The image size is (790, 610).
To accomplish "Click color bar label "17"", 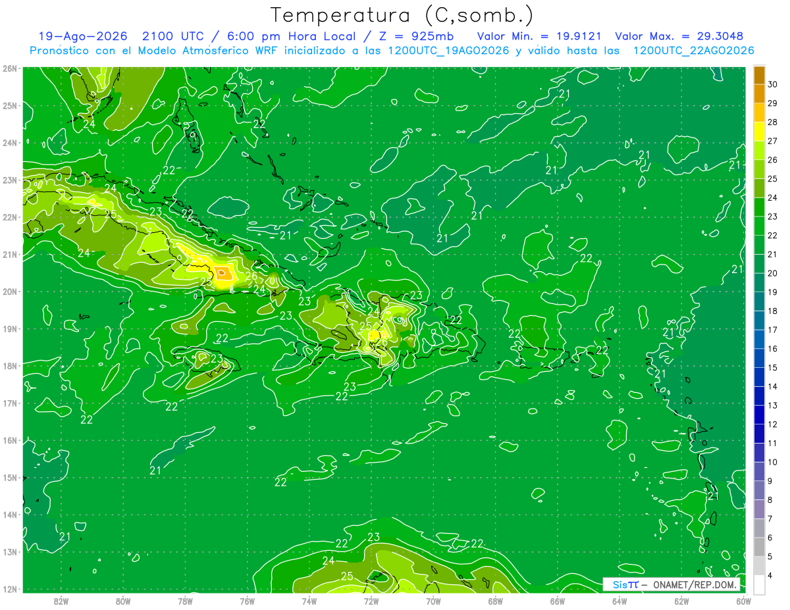I will pos(773,330).
